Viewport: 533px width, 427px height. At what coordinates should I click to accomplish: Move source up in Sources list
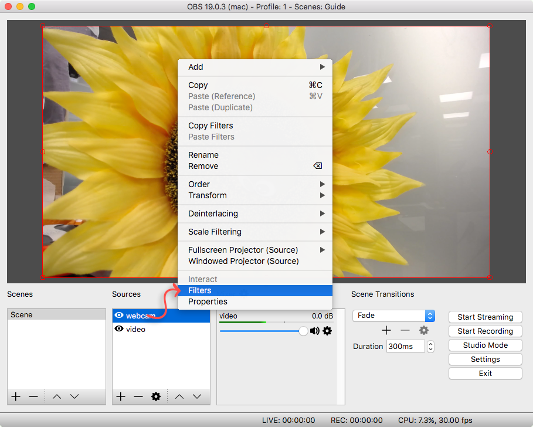click(x=179, y=396)
